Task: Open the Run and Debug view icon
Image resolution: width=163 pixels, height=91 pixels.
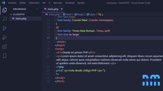Action: (5, 37)
